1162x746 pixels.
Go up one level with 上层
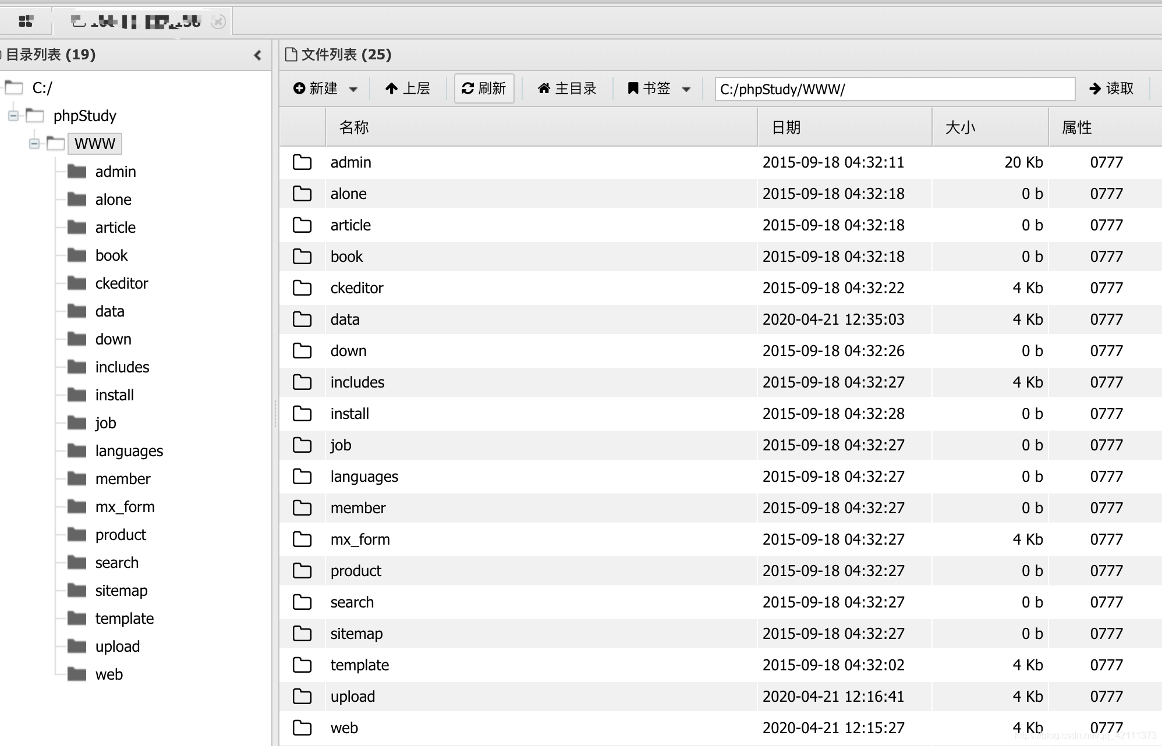(x=408, y=88)
